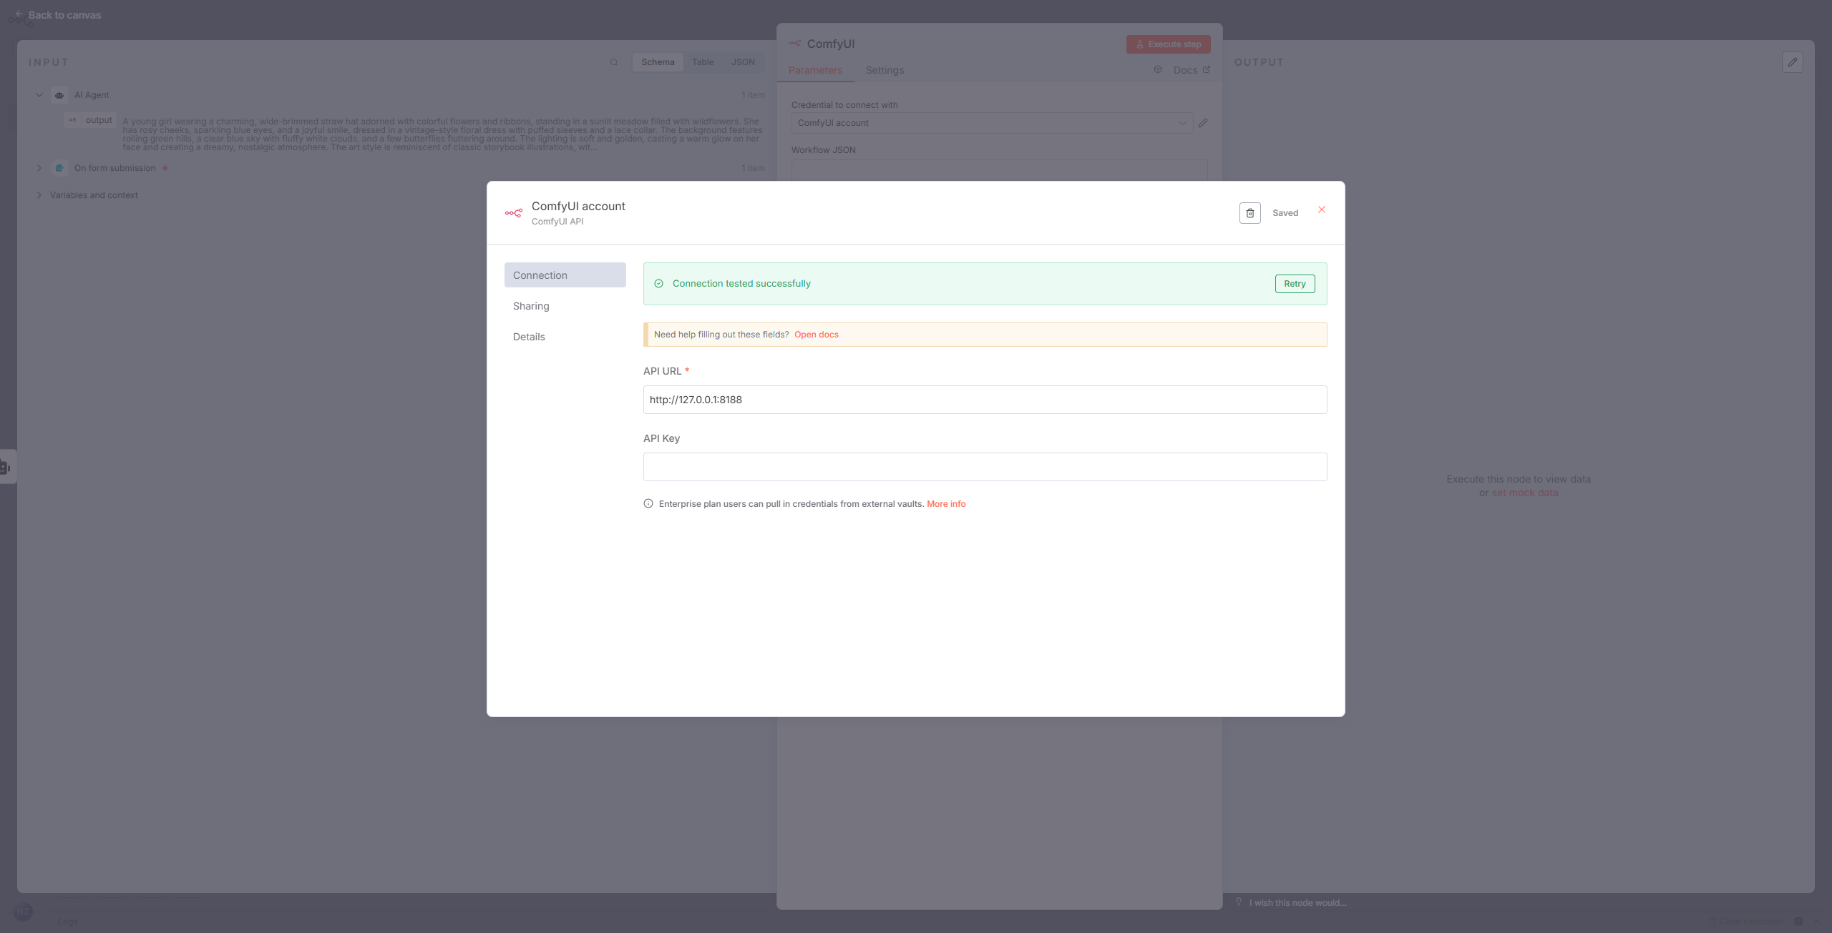Search the input panel data
The image size is (1832, 933).
click(x=613, y=62)
